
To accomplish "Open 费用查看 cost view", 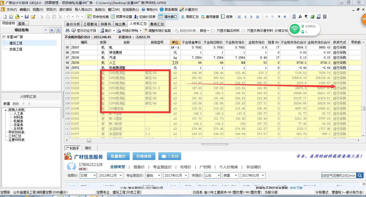I will [x=210, y=17].
